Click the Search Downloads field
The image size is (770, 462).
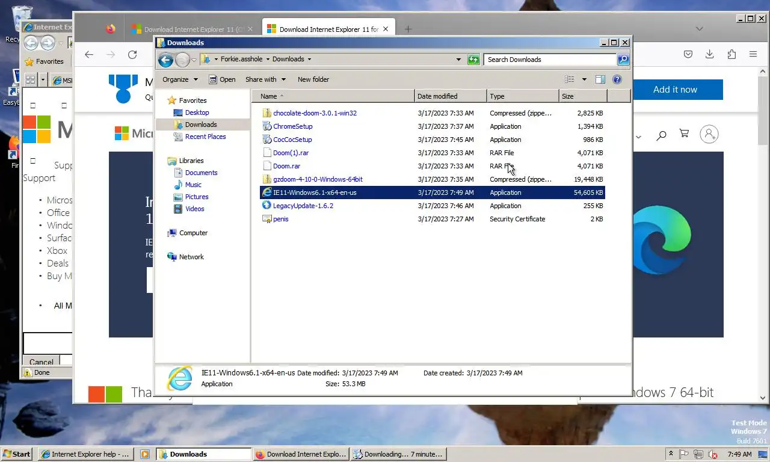point(550,60)
